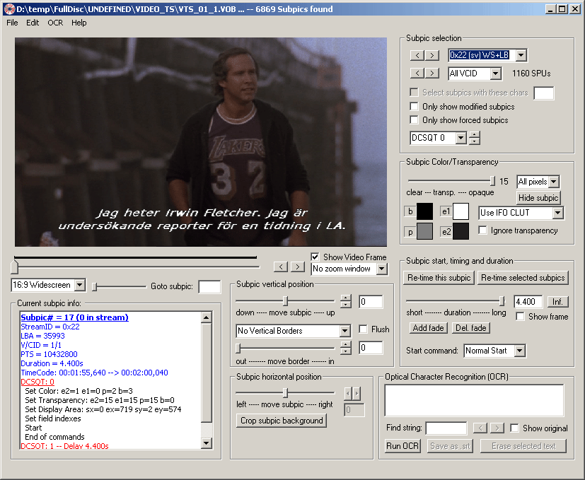Enable Only show forced subpics

point(414,119)
